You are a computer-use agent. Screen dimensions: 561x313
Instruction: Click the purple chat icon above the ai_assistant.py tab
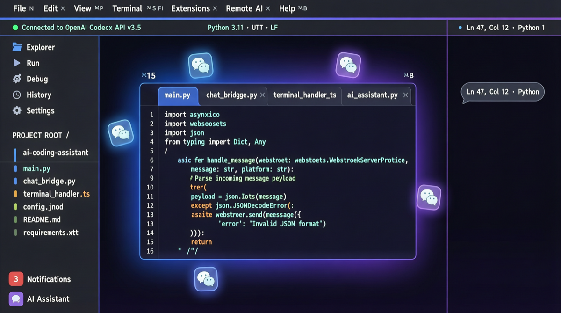[x=348, y=65]
